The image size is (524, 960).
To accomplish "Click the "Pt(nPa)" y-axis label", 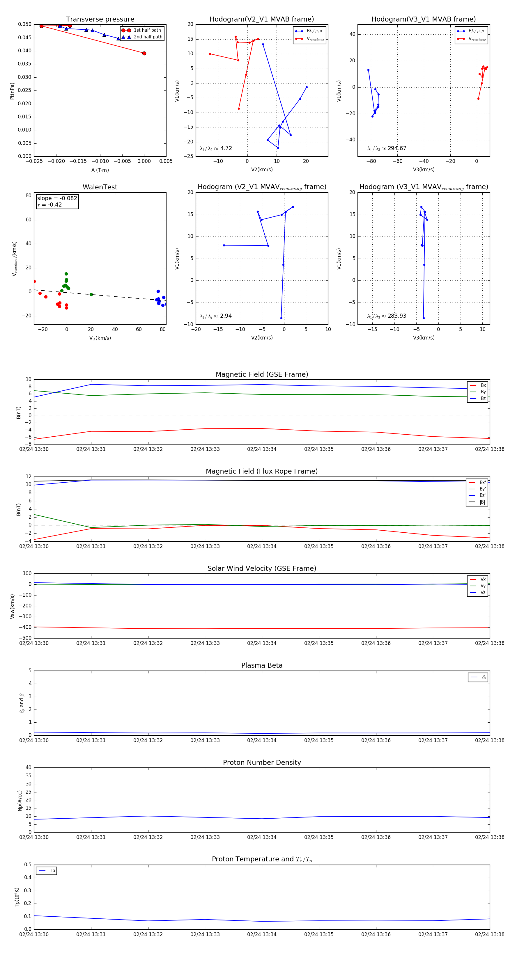I will (12, 91).
